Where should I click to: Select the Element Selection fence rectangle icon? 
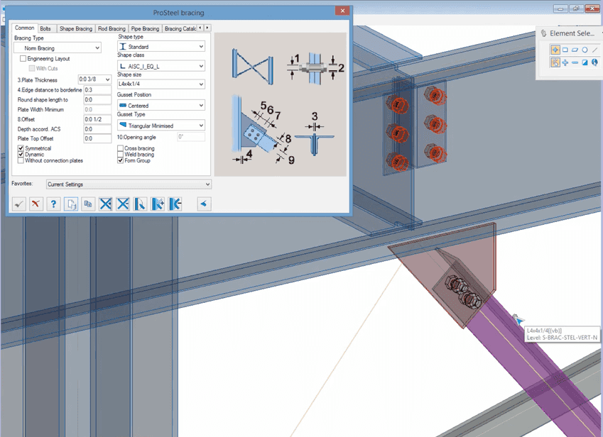(x=565, y=50)
